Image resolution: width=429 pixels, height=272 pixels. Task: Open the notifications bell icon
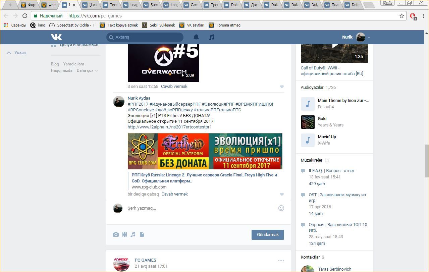coord(196,37)
